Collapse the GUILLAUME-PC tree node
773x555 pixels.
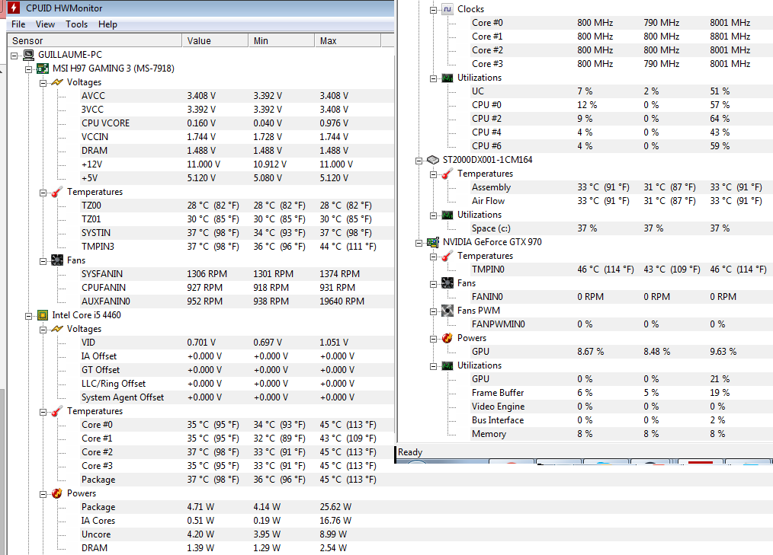(14, 56)
